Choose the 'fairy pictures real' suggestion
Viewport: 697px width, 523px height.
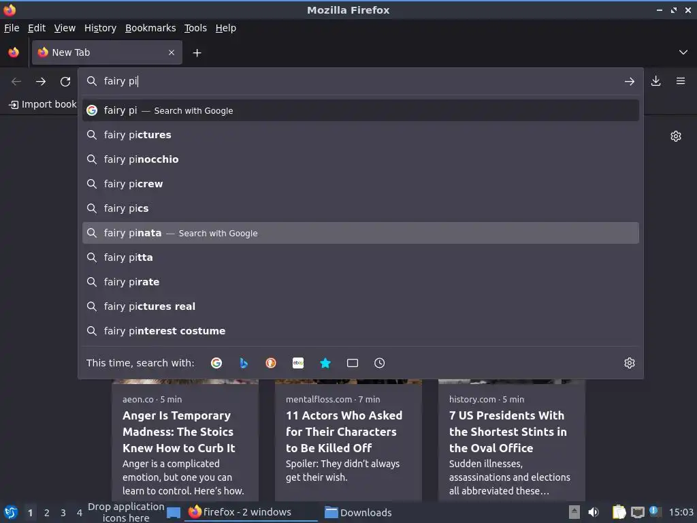[361, 306]
